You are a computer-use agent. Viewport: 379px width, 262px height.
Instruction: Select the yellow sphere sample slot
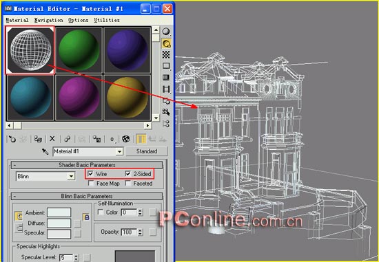coord(127,98)
